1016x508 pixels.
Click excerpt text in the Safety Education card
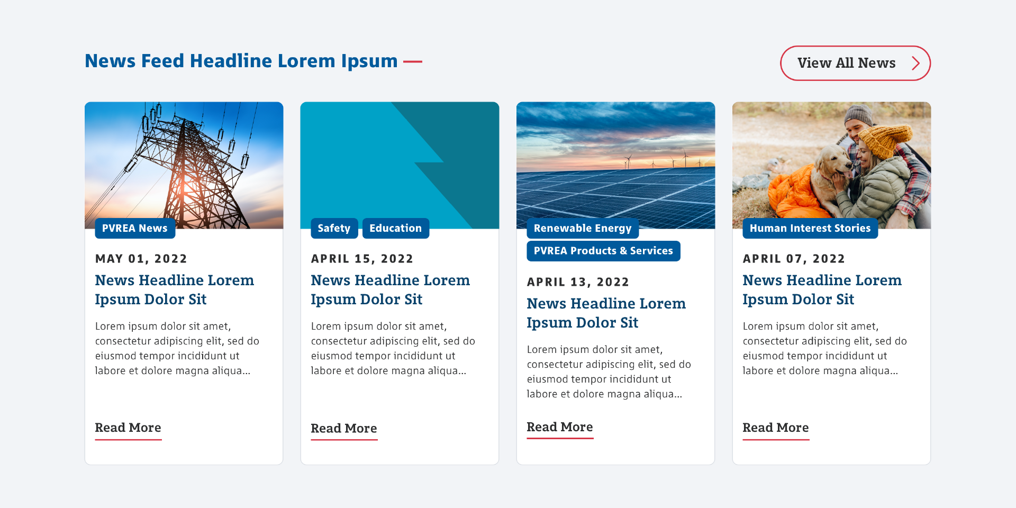pos(393,348)
